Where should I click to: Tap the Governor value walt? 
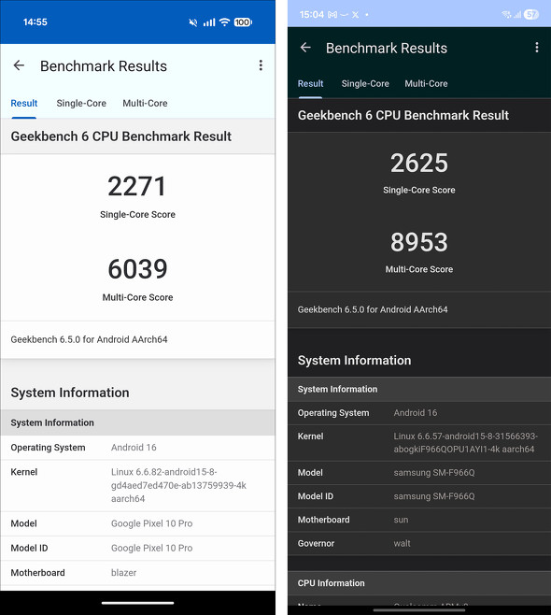(x=403, y=543)
